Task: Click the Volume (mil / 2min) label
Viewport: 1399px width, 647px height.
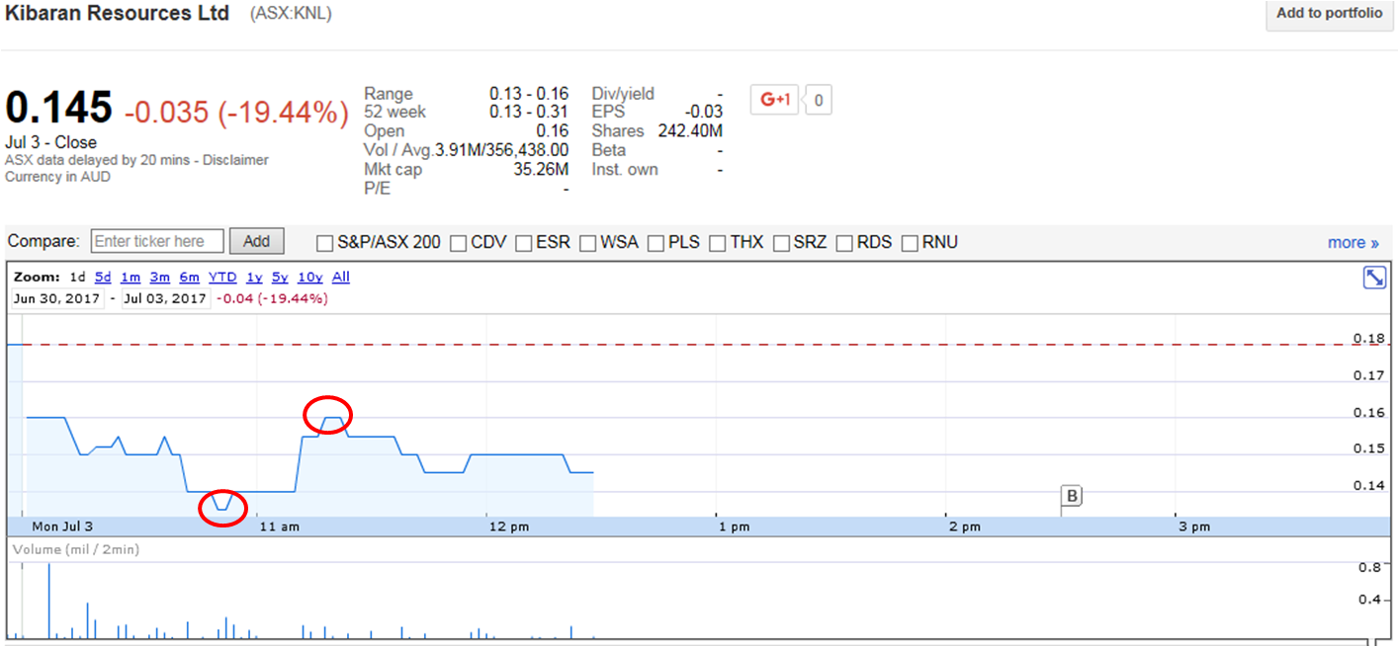Action: click(76, 550)
